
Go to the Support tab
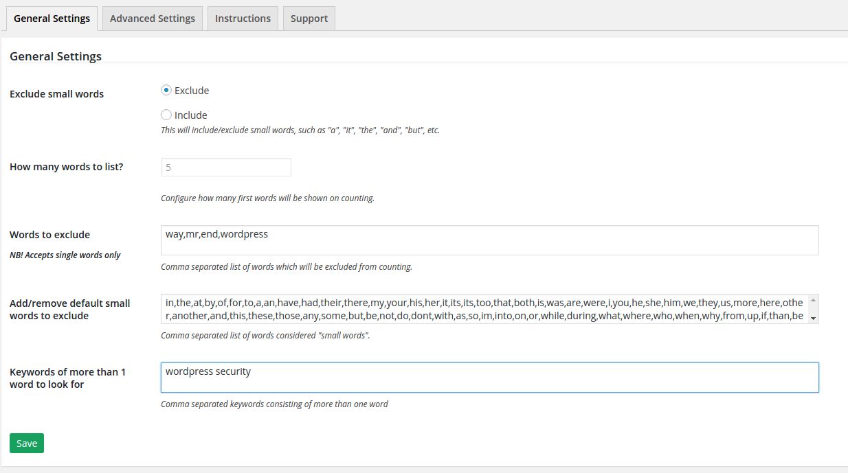pyautogui.click(x=309, y=19)
